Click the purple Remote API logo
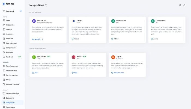Screen dimensions: 191x109 [x=34, y=21]
